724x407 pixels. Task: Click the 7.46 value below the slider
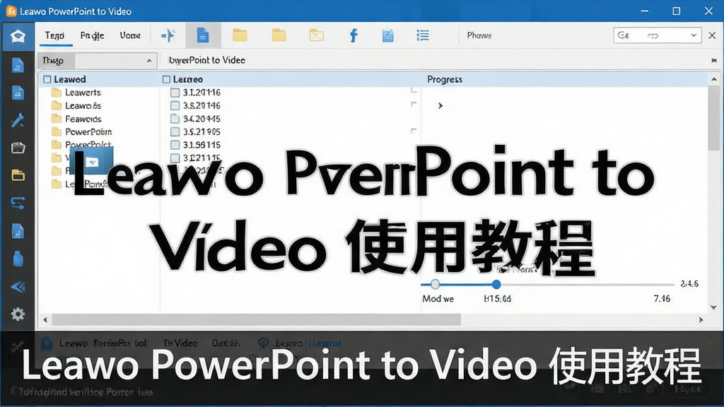(662, 299)
